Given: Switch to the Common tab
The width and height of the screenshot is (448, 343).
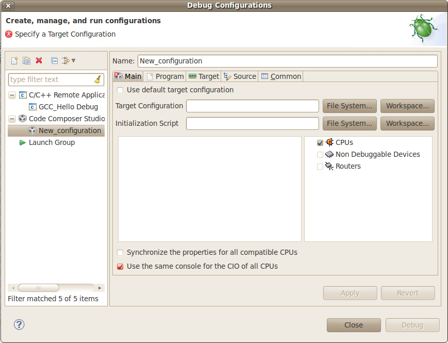Looking at the screenshot, I should (x=281, y=76).
